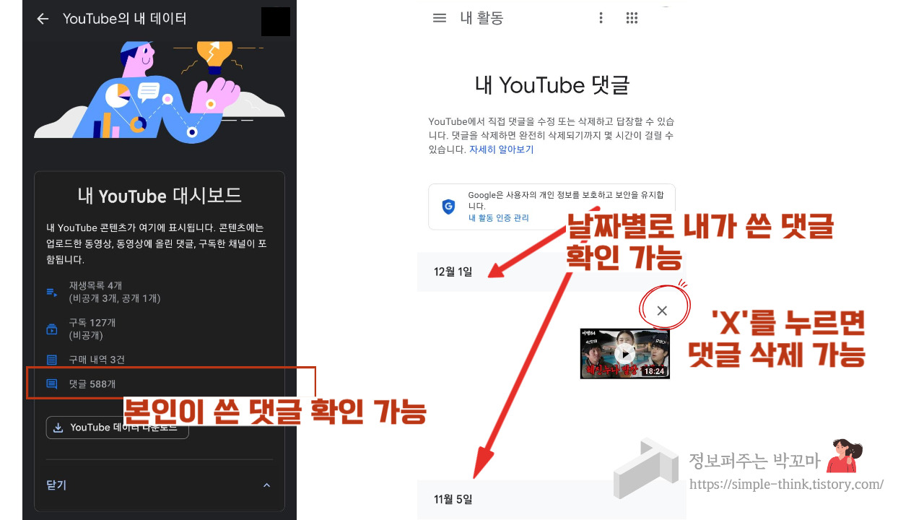Select the 11월 5일 date header

click(x=453, y=499)
